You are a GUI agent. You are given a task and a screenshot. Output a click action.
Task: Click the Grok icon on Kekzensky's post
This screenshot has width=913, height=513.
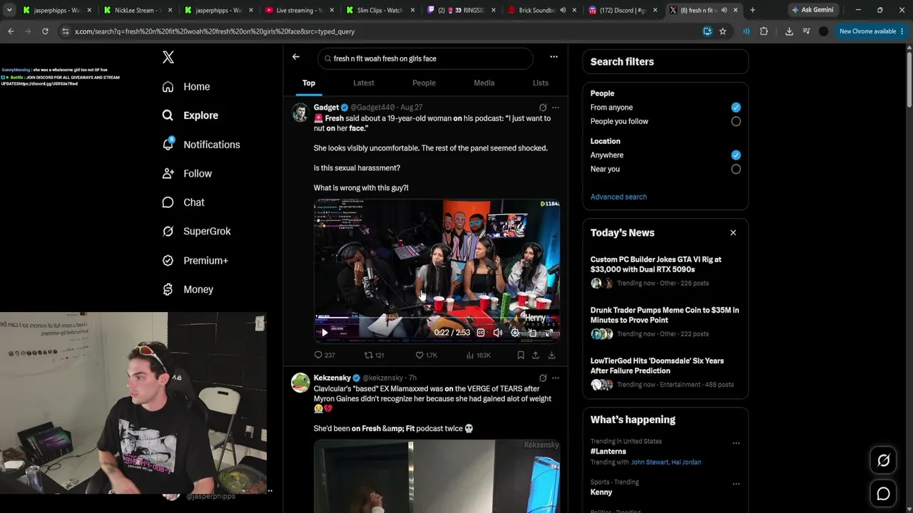pos(543,378)
